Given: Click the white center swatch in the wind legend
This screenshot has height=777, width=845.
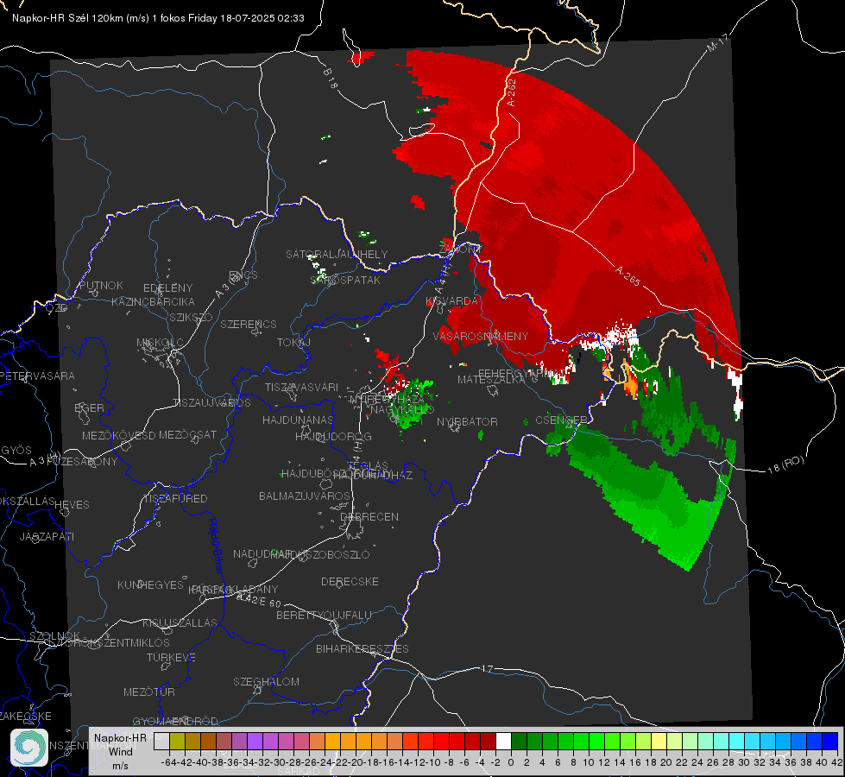Looking at the screenshot, I should click(503, 742).
